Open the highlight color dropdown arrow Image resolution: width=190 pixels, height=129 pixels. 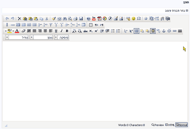[6, 31]
